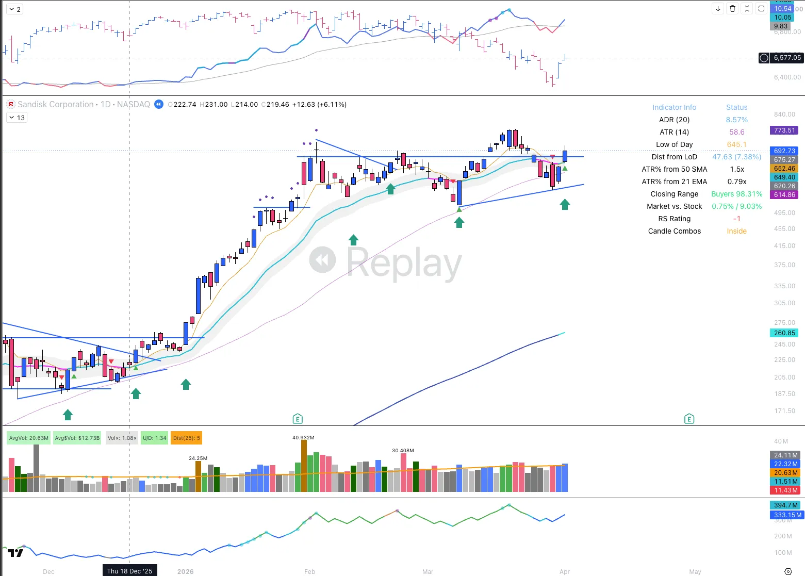This screenshot has height=576, width=805.
Task: Click the Market vs. Stock 0.75% / 9.03% value
Action: click(736, 206)
